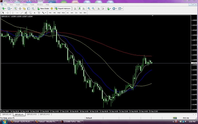The width and height of the screenshot is (198, 124).
Task: Switch chart to M30 timeframe
Action: point(63,13)
